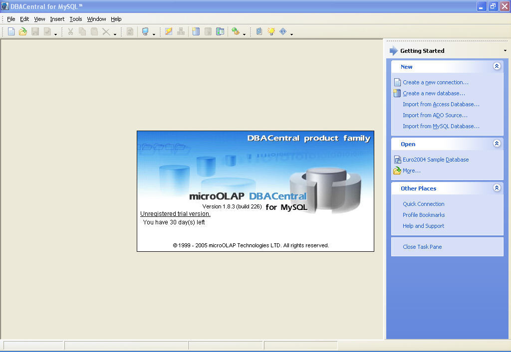Open the help toolbar options dropdown arrow
Image resolution: width=511 pixels, height=352 pixels.
(x=291, y=34)
